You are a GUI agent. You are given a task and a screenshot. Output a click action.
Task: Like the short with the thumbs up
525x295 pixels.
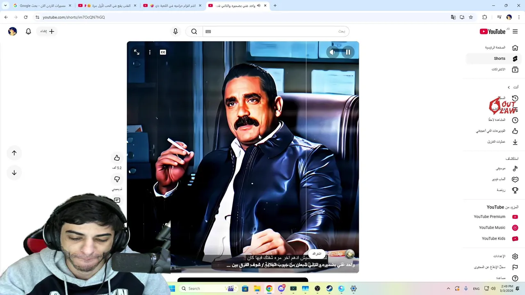click(117, 158)
